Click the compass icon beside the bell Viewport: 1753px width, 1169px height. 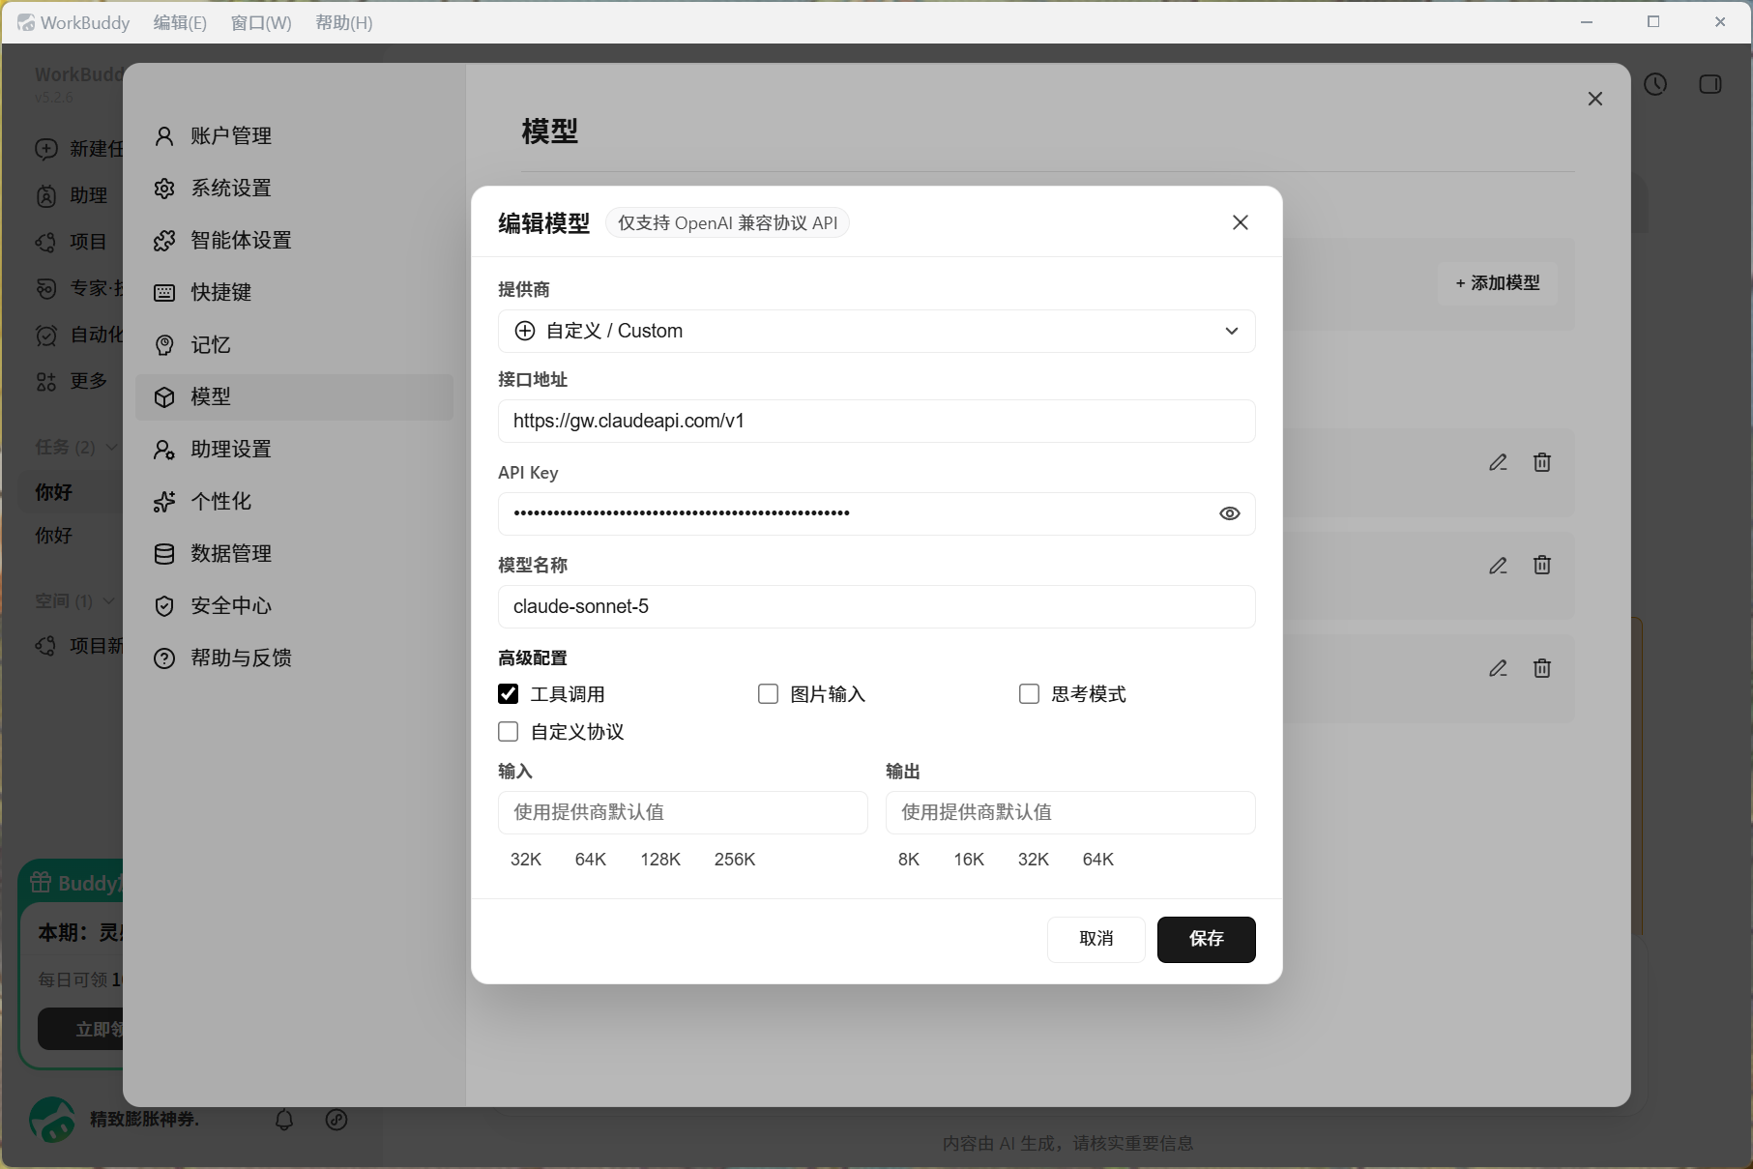(336, 1120)
